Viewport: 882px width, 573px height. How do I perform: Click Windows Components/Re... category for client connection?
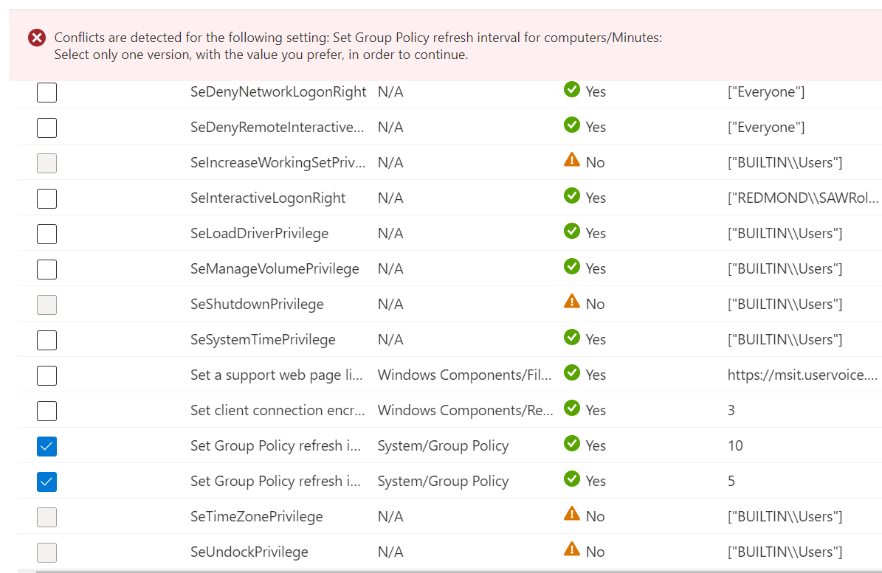(465, 410)
